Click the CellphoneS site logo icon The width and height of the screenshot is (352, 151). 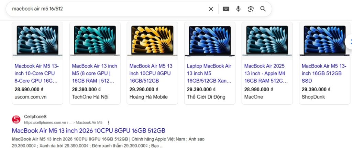(x=16, y=119)
